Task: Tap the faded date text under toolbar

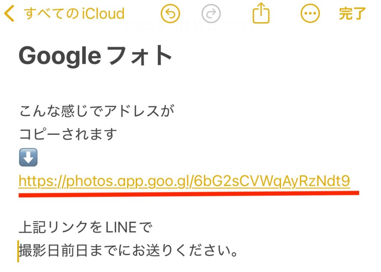Action: pos(188,25)
